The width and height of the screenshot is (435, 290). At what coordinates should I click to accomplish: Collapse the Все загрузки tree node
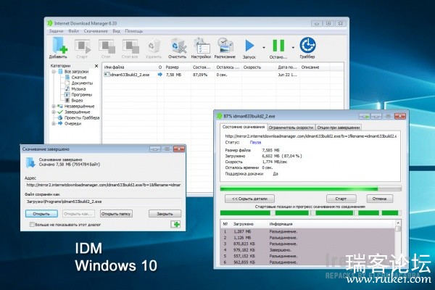[54, 72]
